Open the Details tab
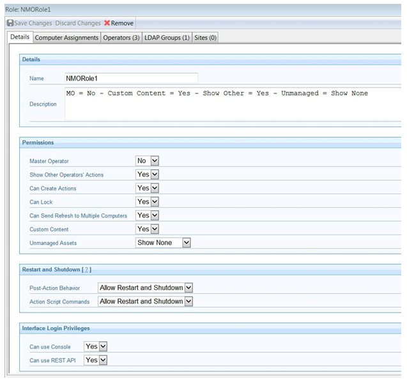The width and height of the screenshot is (407, 386). pos(20,37)
